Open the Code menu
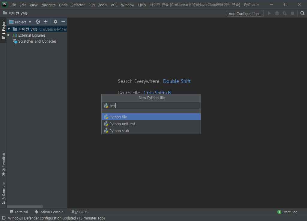The width and height of the screenshot is (307, 221). click(63, 5)
